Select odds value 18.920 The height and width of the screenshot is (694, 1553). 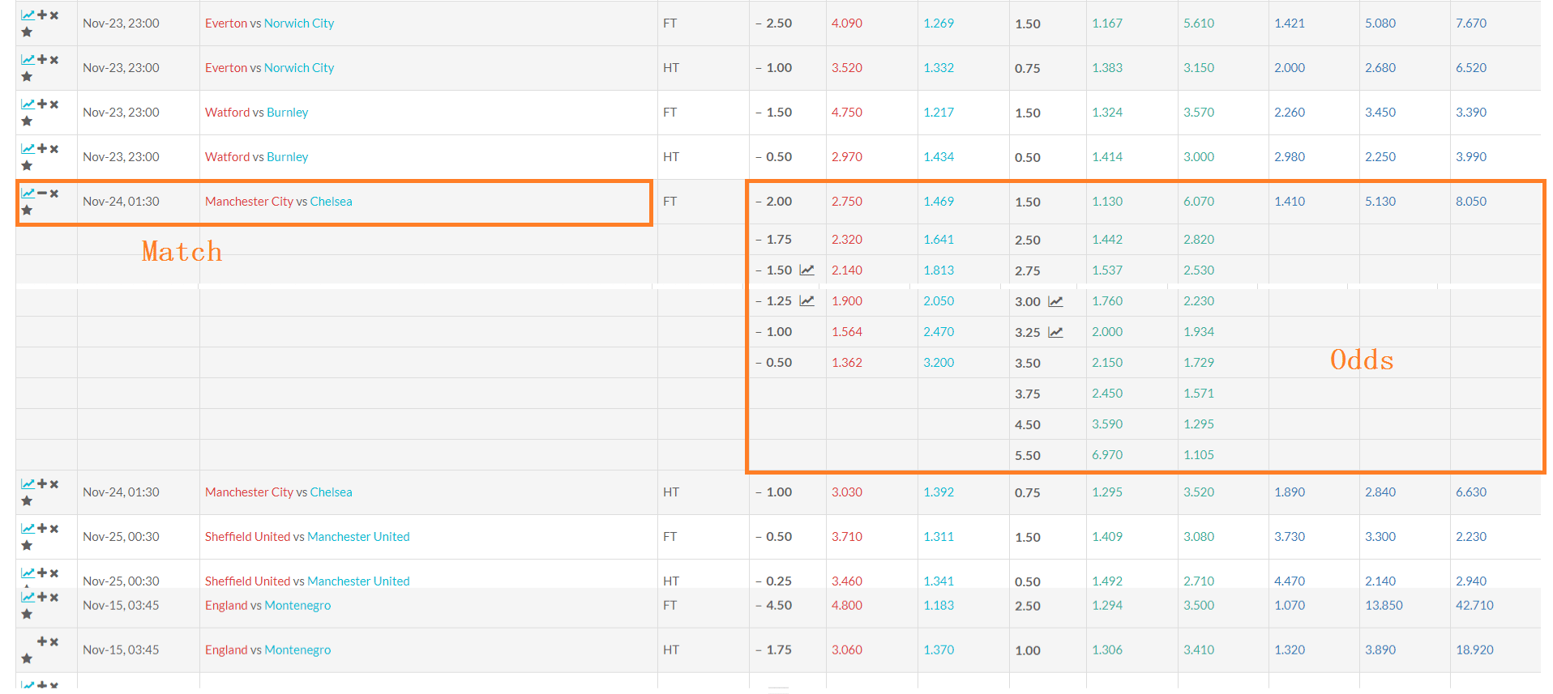point(1474,650)
